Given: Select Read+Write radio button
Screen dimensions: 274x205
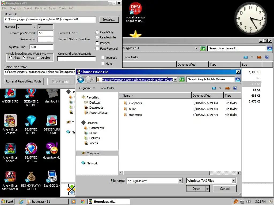Looking at the screenshot, I should pyautogui.click(x=97, y=37).
